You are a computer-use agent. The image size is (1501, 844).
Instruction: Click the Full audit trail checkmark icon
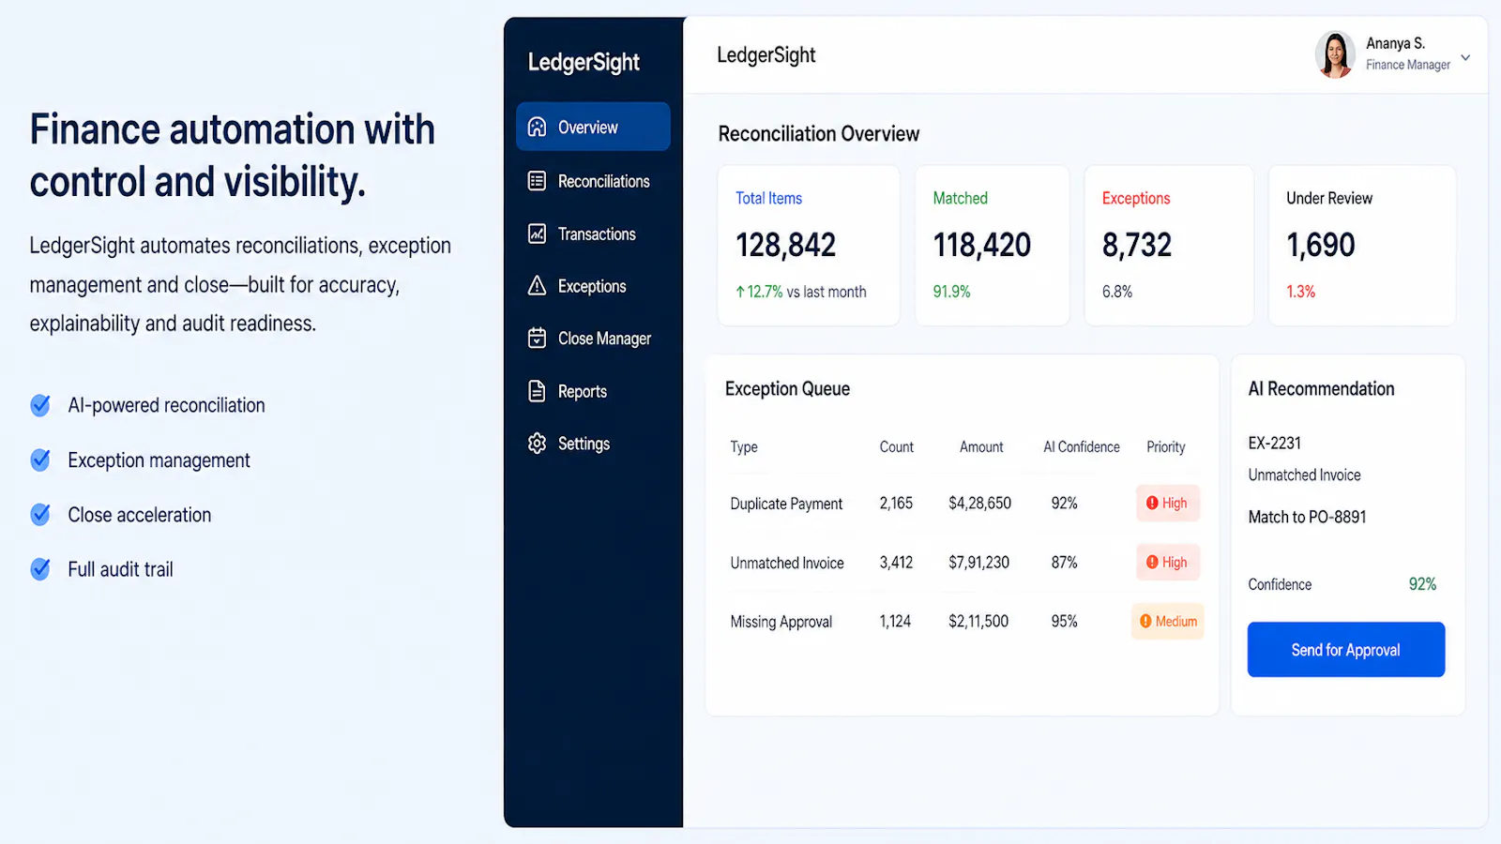[x=40, y=569]
